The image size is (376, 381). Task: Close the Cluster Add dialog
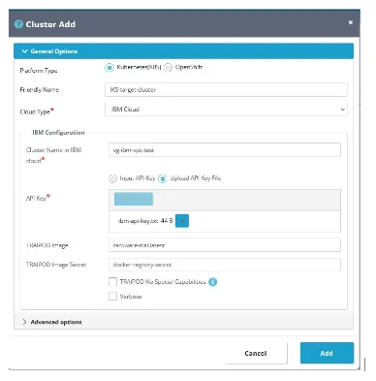(x=351, y=22)
